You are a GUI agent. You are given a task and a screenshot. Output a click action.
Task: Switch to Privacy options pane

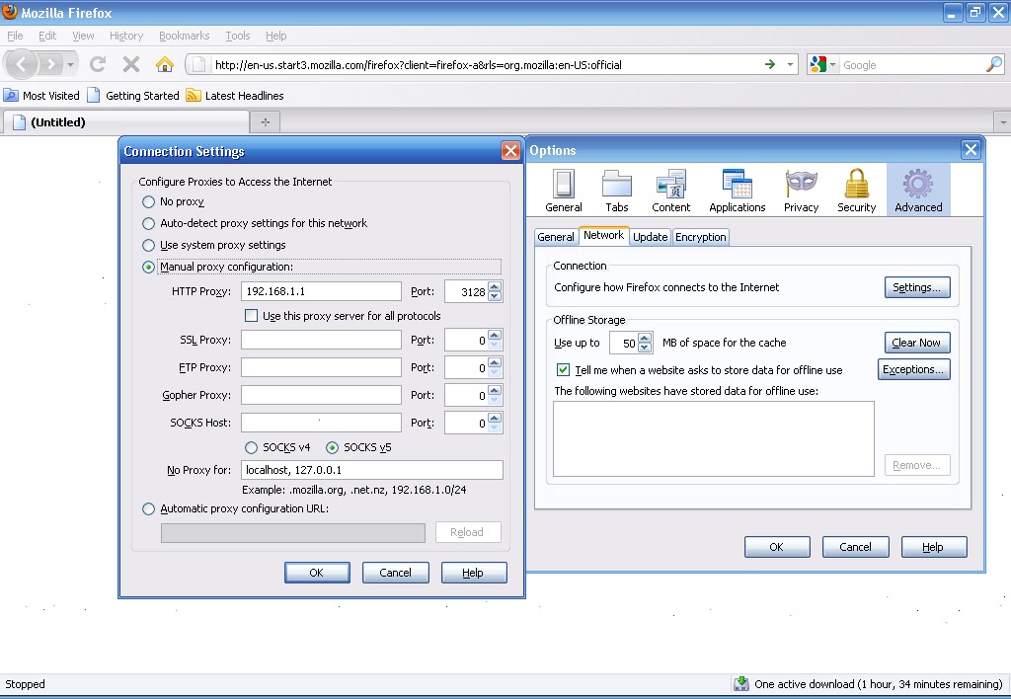coord(802,191)
